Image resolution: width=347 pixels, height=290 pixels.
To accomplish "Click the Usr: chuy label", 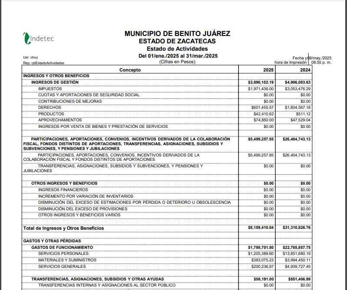I will tap(31, 57).
